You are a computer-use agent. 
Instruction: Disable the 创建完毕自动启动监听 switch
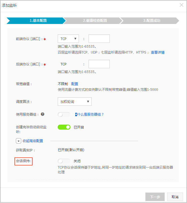(64, 127)
